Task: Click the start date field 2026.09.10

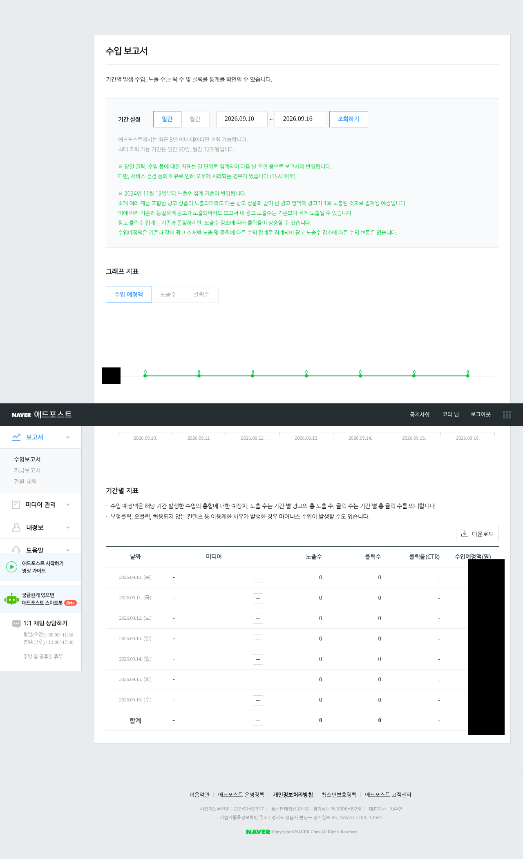Action: pyautogui.click(x=242, y=119)
